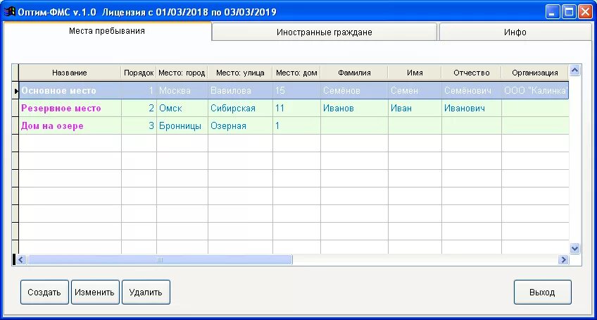The image size is (597, 320).
Task: Click the vertical scrollbar up arrow
Action: pyautogui.click(x=574, y=70)
